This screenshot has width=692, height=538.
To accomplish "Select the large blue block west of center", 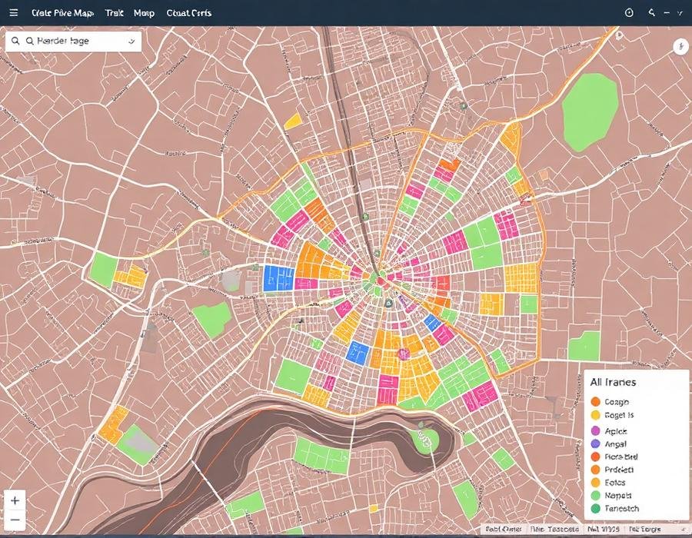I will tap(278, 278).
